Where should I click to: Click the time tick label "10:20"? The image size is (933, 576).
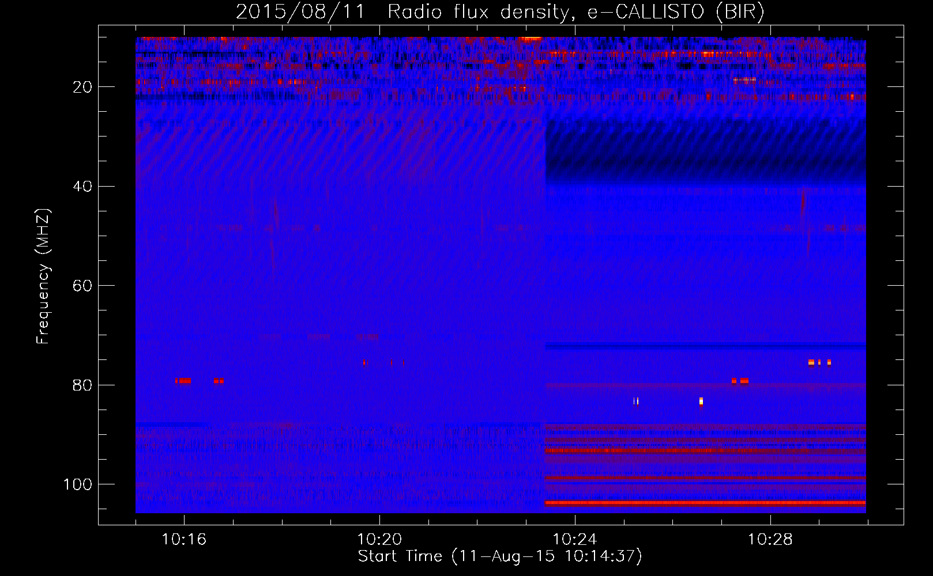click(379, 540)
